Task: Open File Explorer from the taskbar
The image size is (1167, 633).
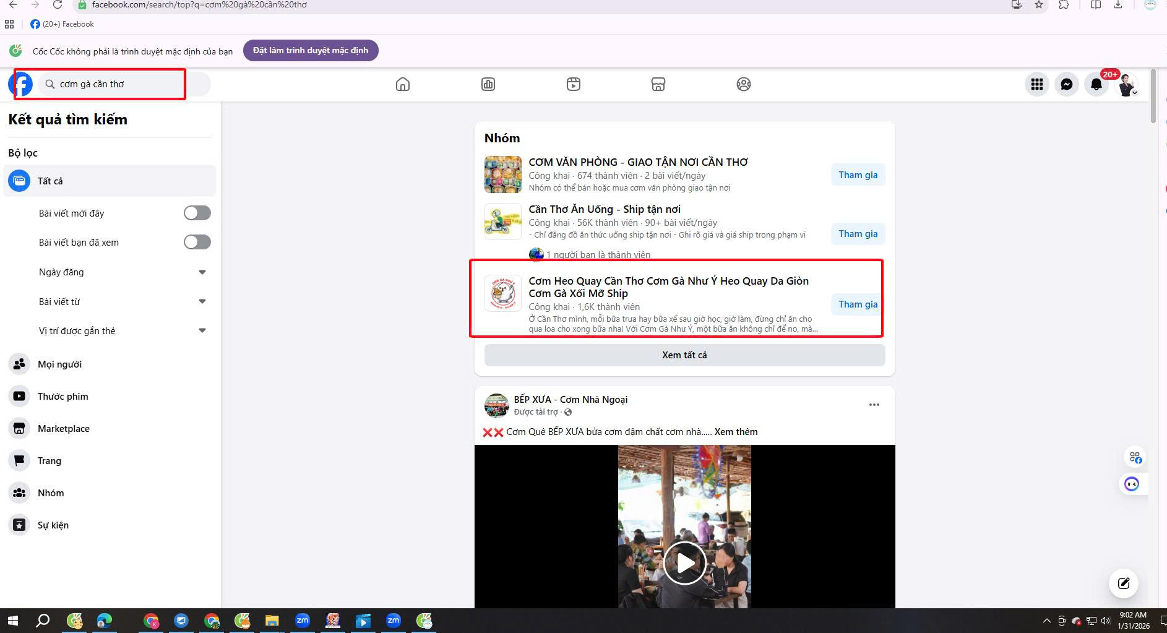Action: [x=272, y=621]
